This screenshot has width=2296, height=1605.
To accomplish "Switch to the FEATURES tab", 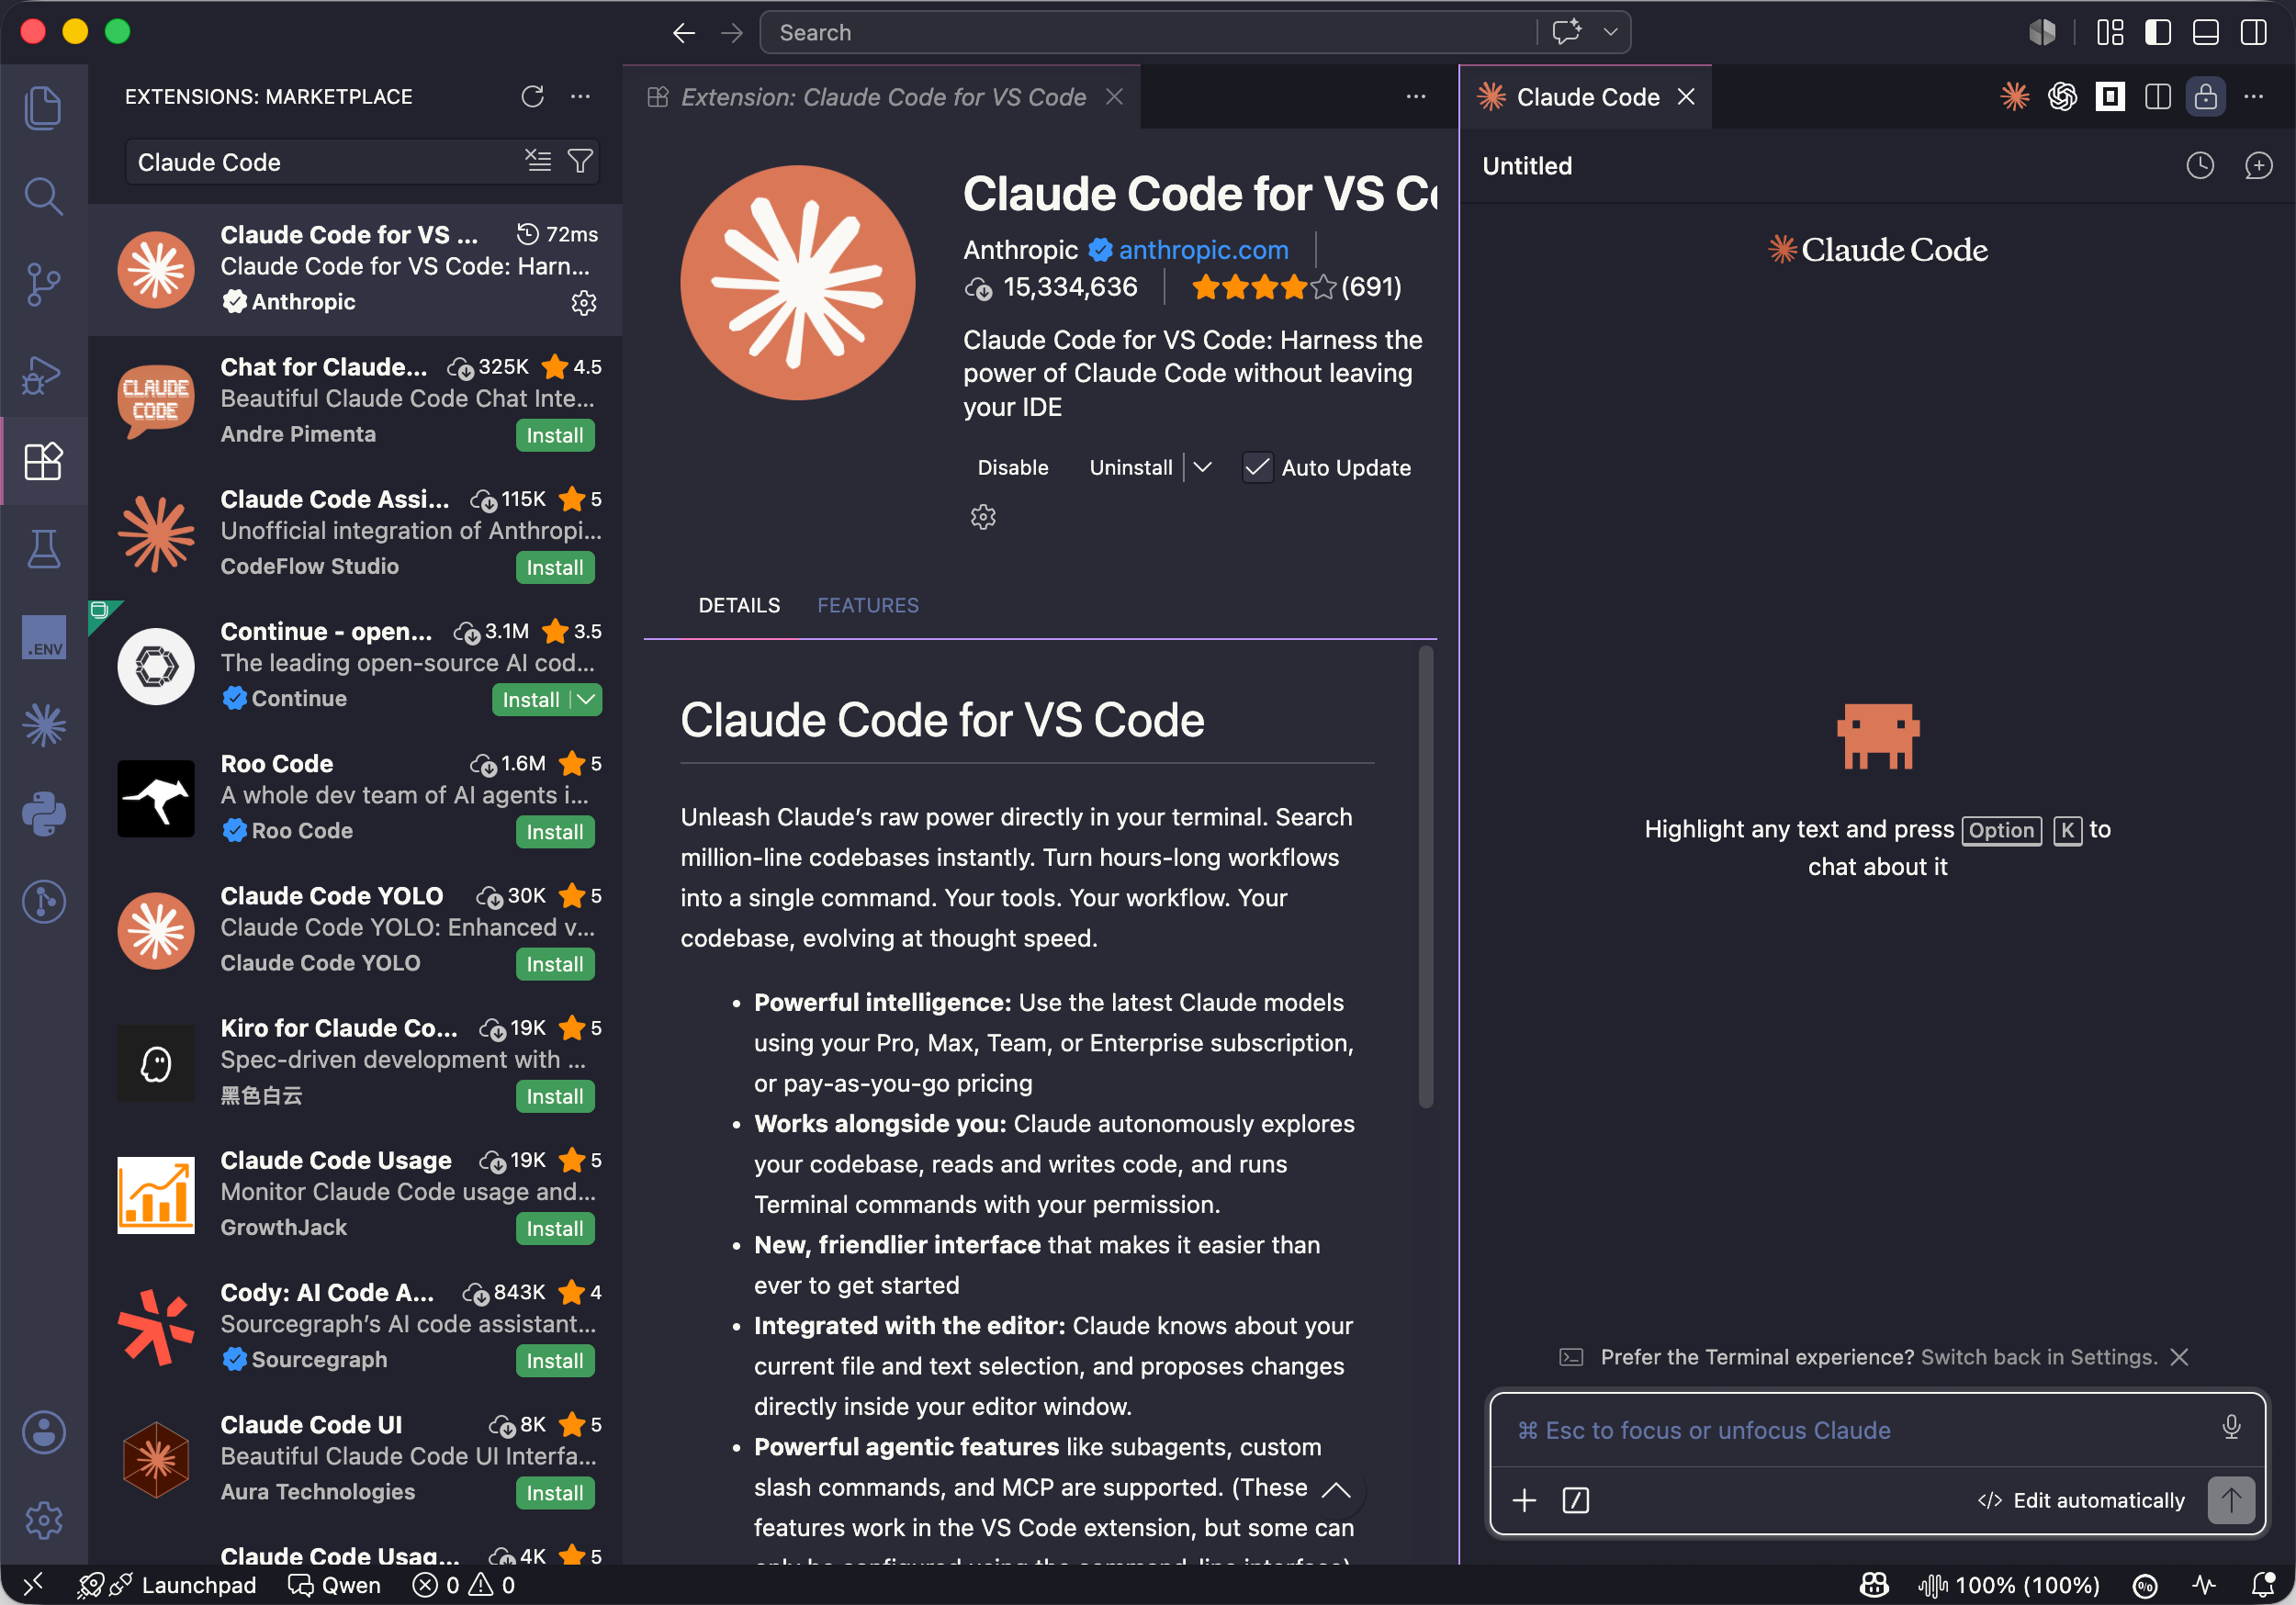I will [868, 605].
